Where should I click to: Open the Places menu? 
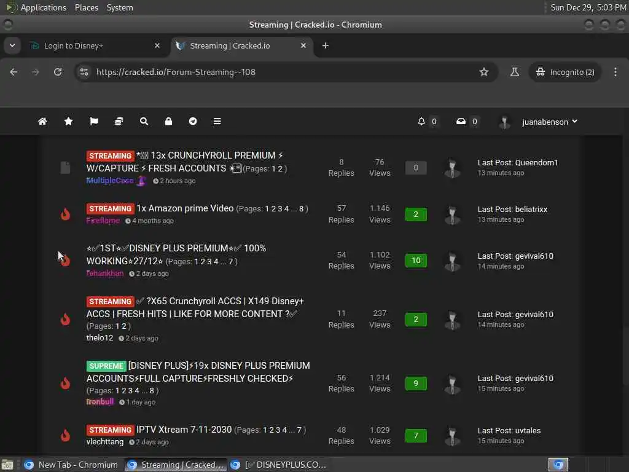click(86, 7)
